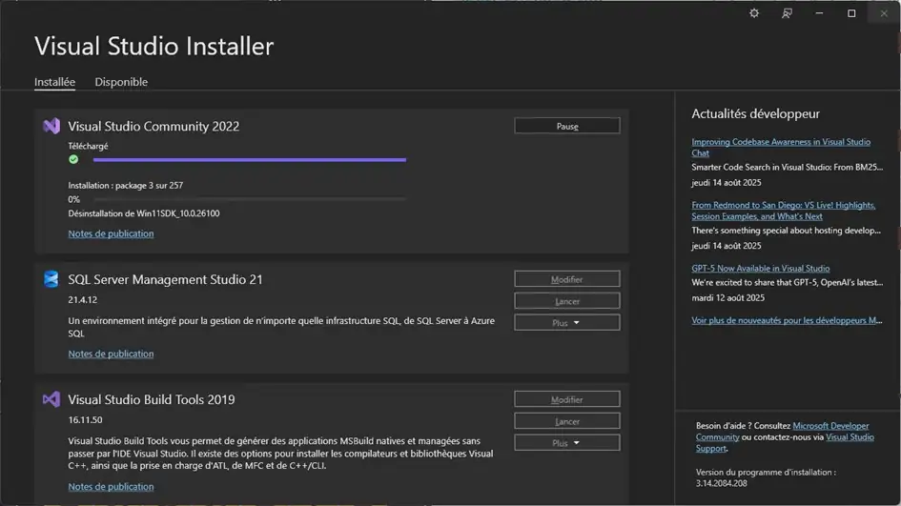
Task: Click the purple download progress bar
Action: pyautogui.click(x=250, y=160)
